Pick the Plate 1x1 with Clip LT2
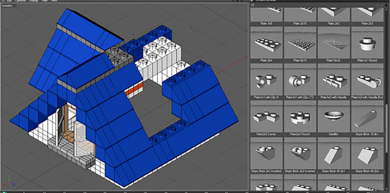Screen dimensions: 390x193 (300, 79)
